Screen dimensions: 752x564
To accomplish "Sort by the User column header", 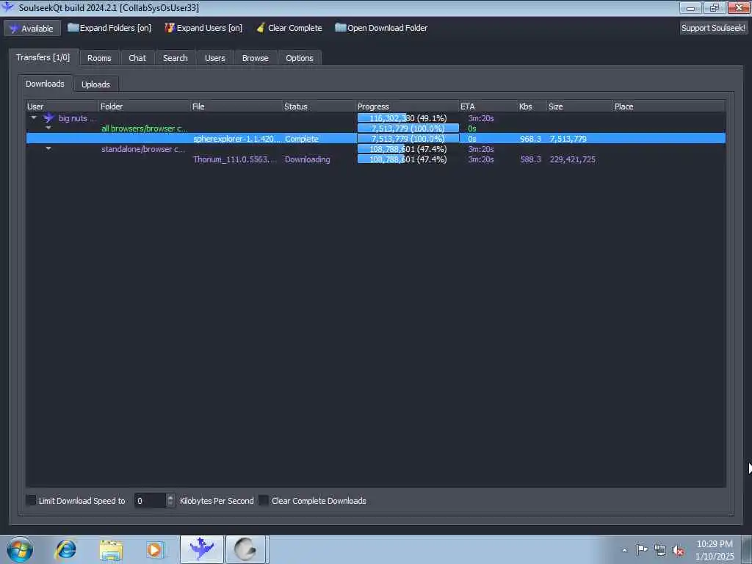I will click(62, 106).
